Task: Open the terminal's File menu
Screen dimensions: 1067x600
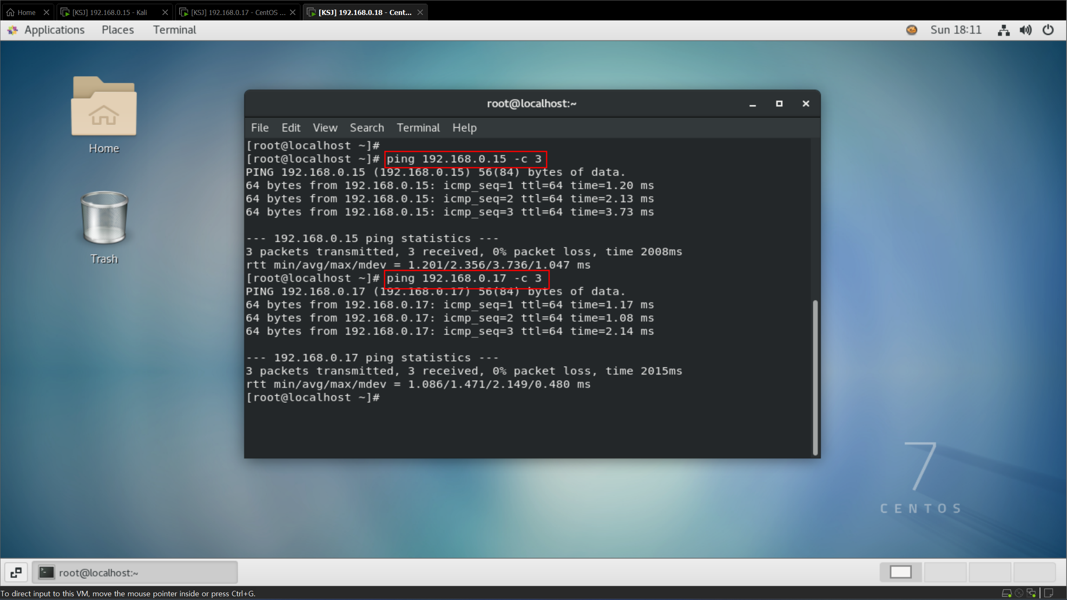Action: 260,128
